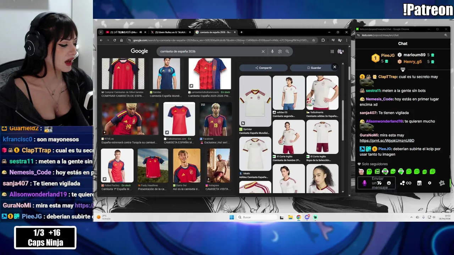
Task: Submit search with magnifier icon
Action: pos(287,51)
